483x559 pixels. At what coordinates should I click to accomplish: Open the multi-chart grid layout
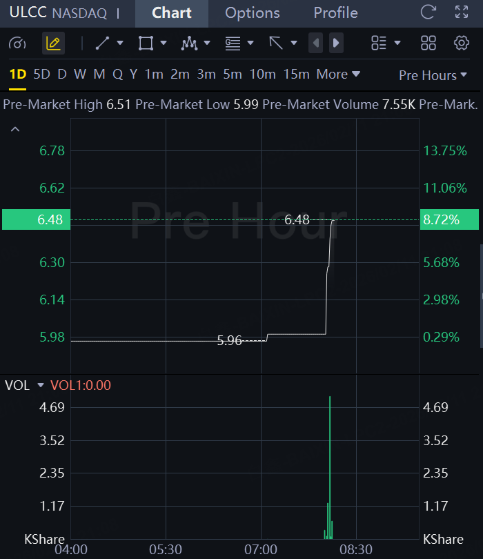(x=428, y=43)
